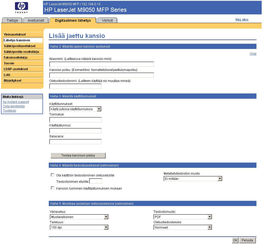
Task: Open Loki sidebar item
Action: pyautogui.click(x=23, y=75)
